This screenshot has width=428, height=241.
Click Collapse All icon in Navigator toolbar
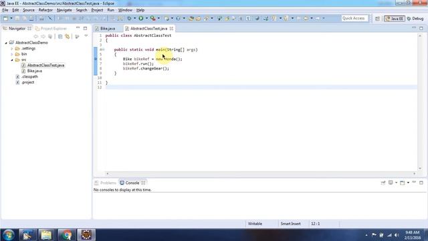(60, 36)
